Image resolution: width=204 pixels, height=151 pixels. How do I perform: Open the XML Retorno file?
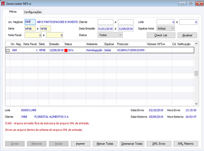186,144
